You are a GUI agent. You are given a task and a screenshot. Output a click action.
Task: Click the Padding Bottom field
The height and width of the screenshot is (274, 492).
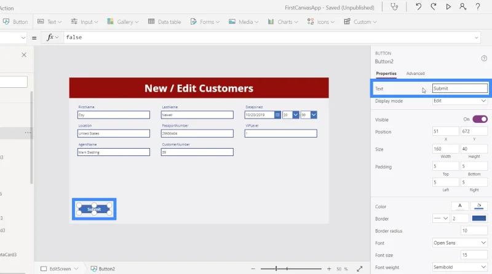coord(474,166)
